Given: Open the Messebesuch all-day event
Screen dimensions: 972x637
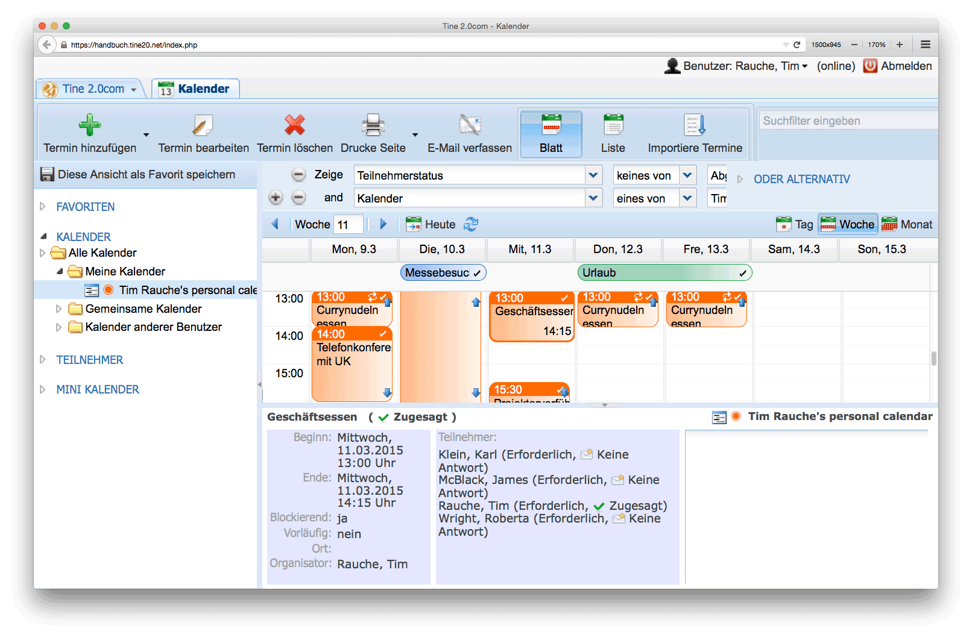Looking at the screenshot, I should 443,272.
